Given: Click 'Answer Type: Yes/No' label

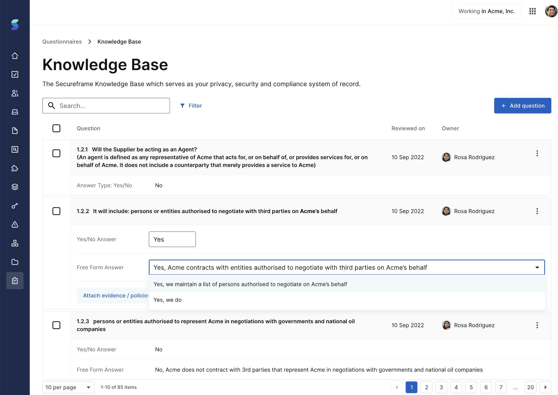Looking at the screenshot, I should click(104, 185).
